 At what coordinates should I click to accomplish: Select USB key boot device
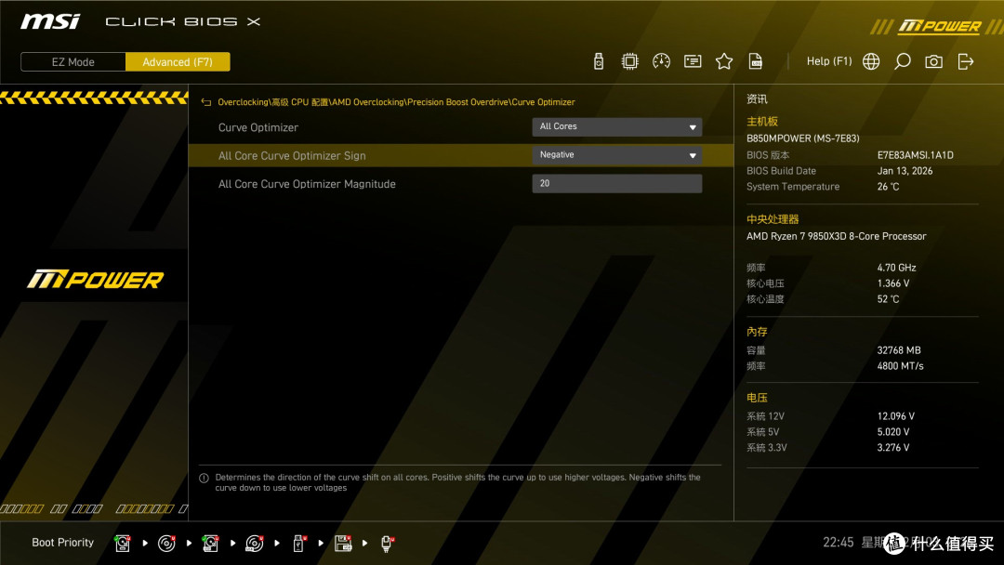click(x=298, y=544)
